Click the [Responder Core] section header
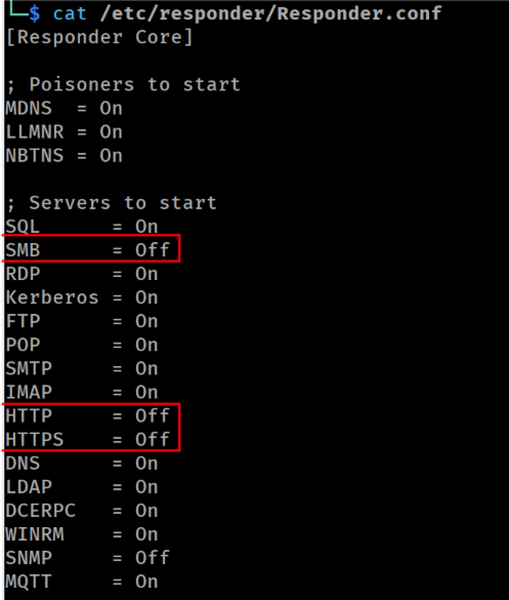Screen dimensions: 509x600 (x=99, y=37)
